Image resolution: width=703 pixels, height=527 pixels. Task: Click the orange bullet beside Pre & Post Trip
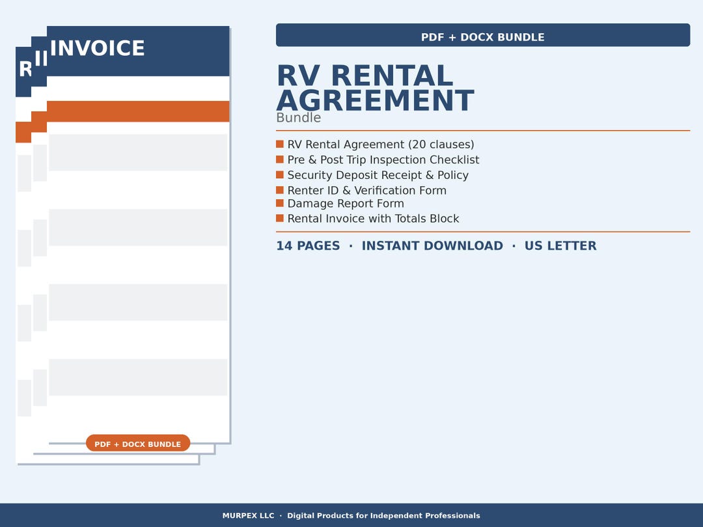280,159
